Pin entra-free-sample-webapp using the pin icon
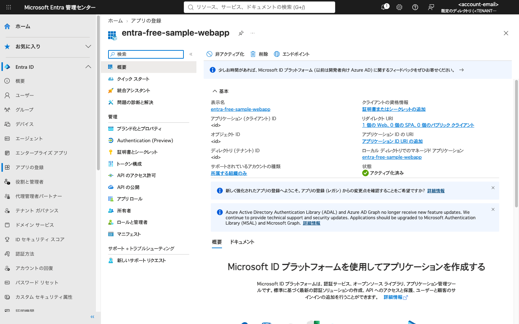 coord(241,33)
